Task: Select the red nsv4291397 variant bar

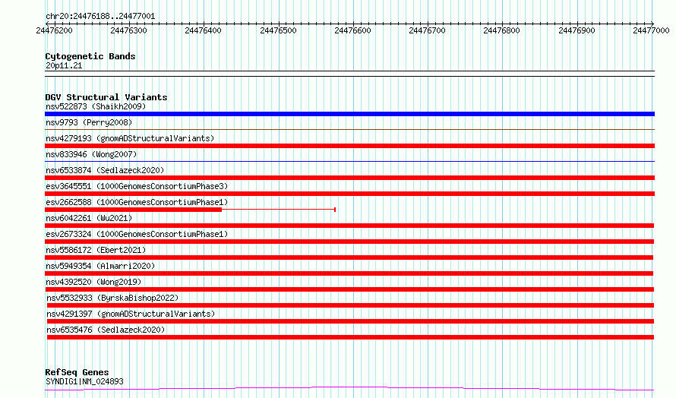Action: pos(350,321)
